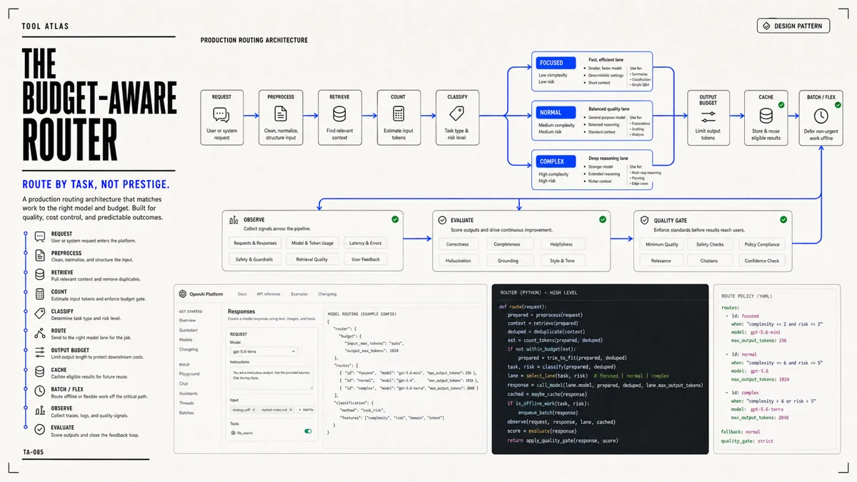Screen dimensions: 857x482
Task: Click the Batch / Flex icon in the legend list
Action: click(40, 391)
